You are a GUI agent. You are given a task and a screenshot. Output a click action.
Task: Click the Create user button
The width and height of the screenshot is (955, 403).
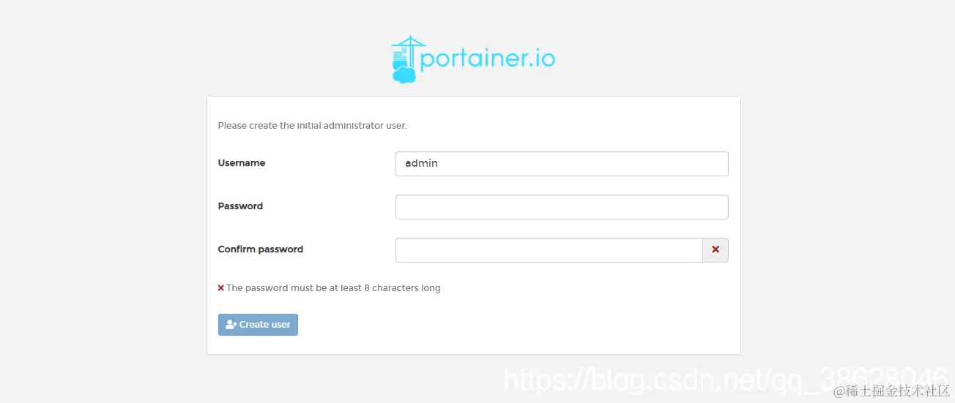pos(258,325)
